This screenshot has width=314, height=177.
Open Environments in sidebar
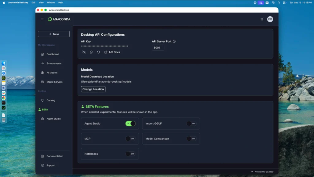[x=54, y=63]
